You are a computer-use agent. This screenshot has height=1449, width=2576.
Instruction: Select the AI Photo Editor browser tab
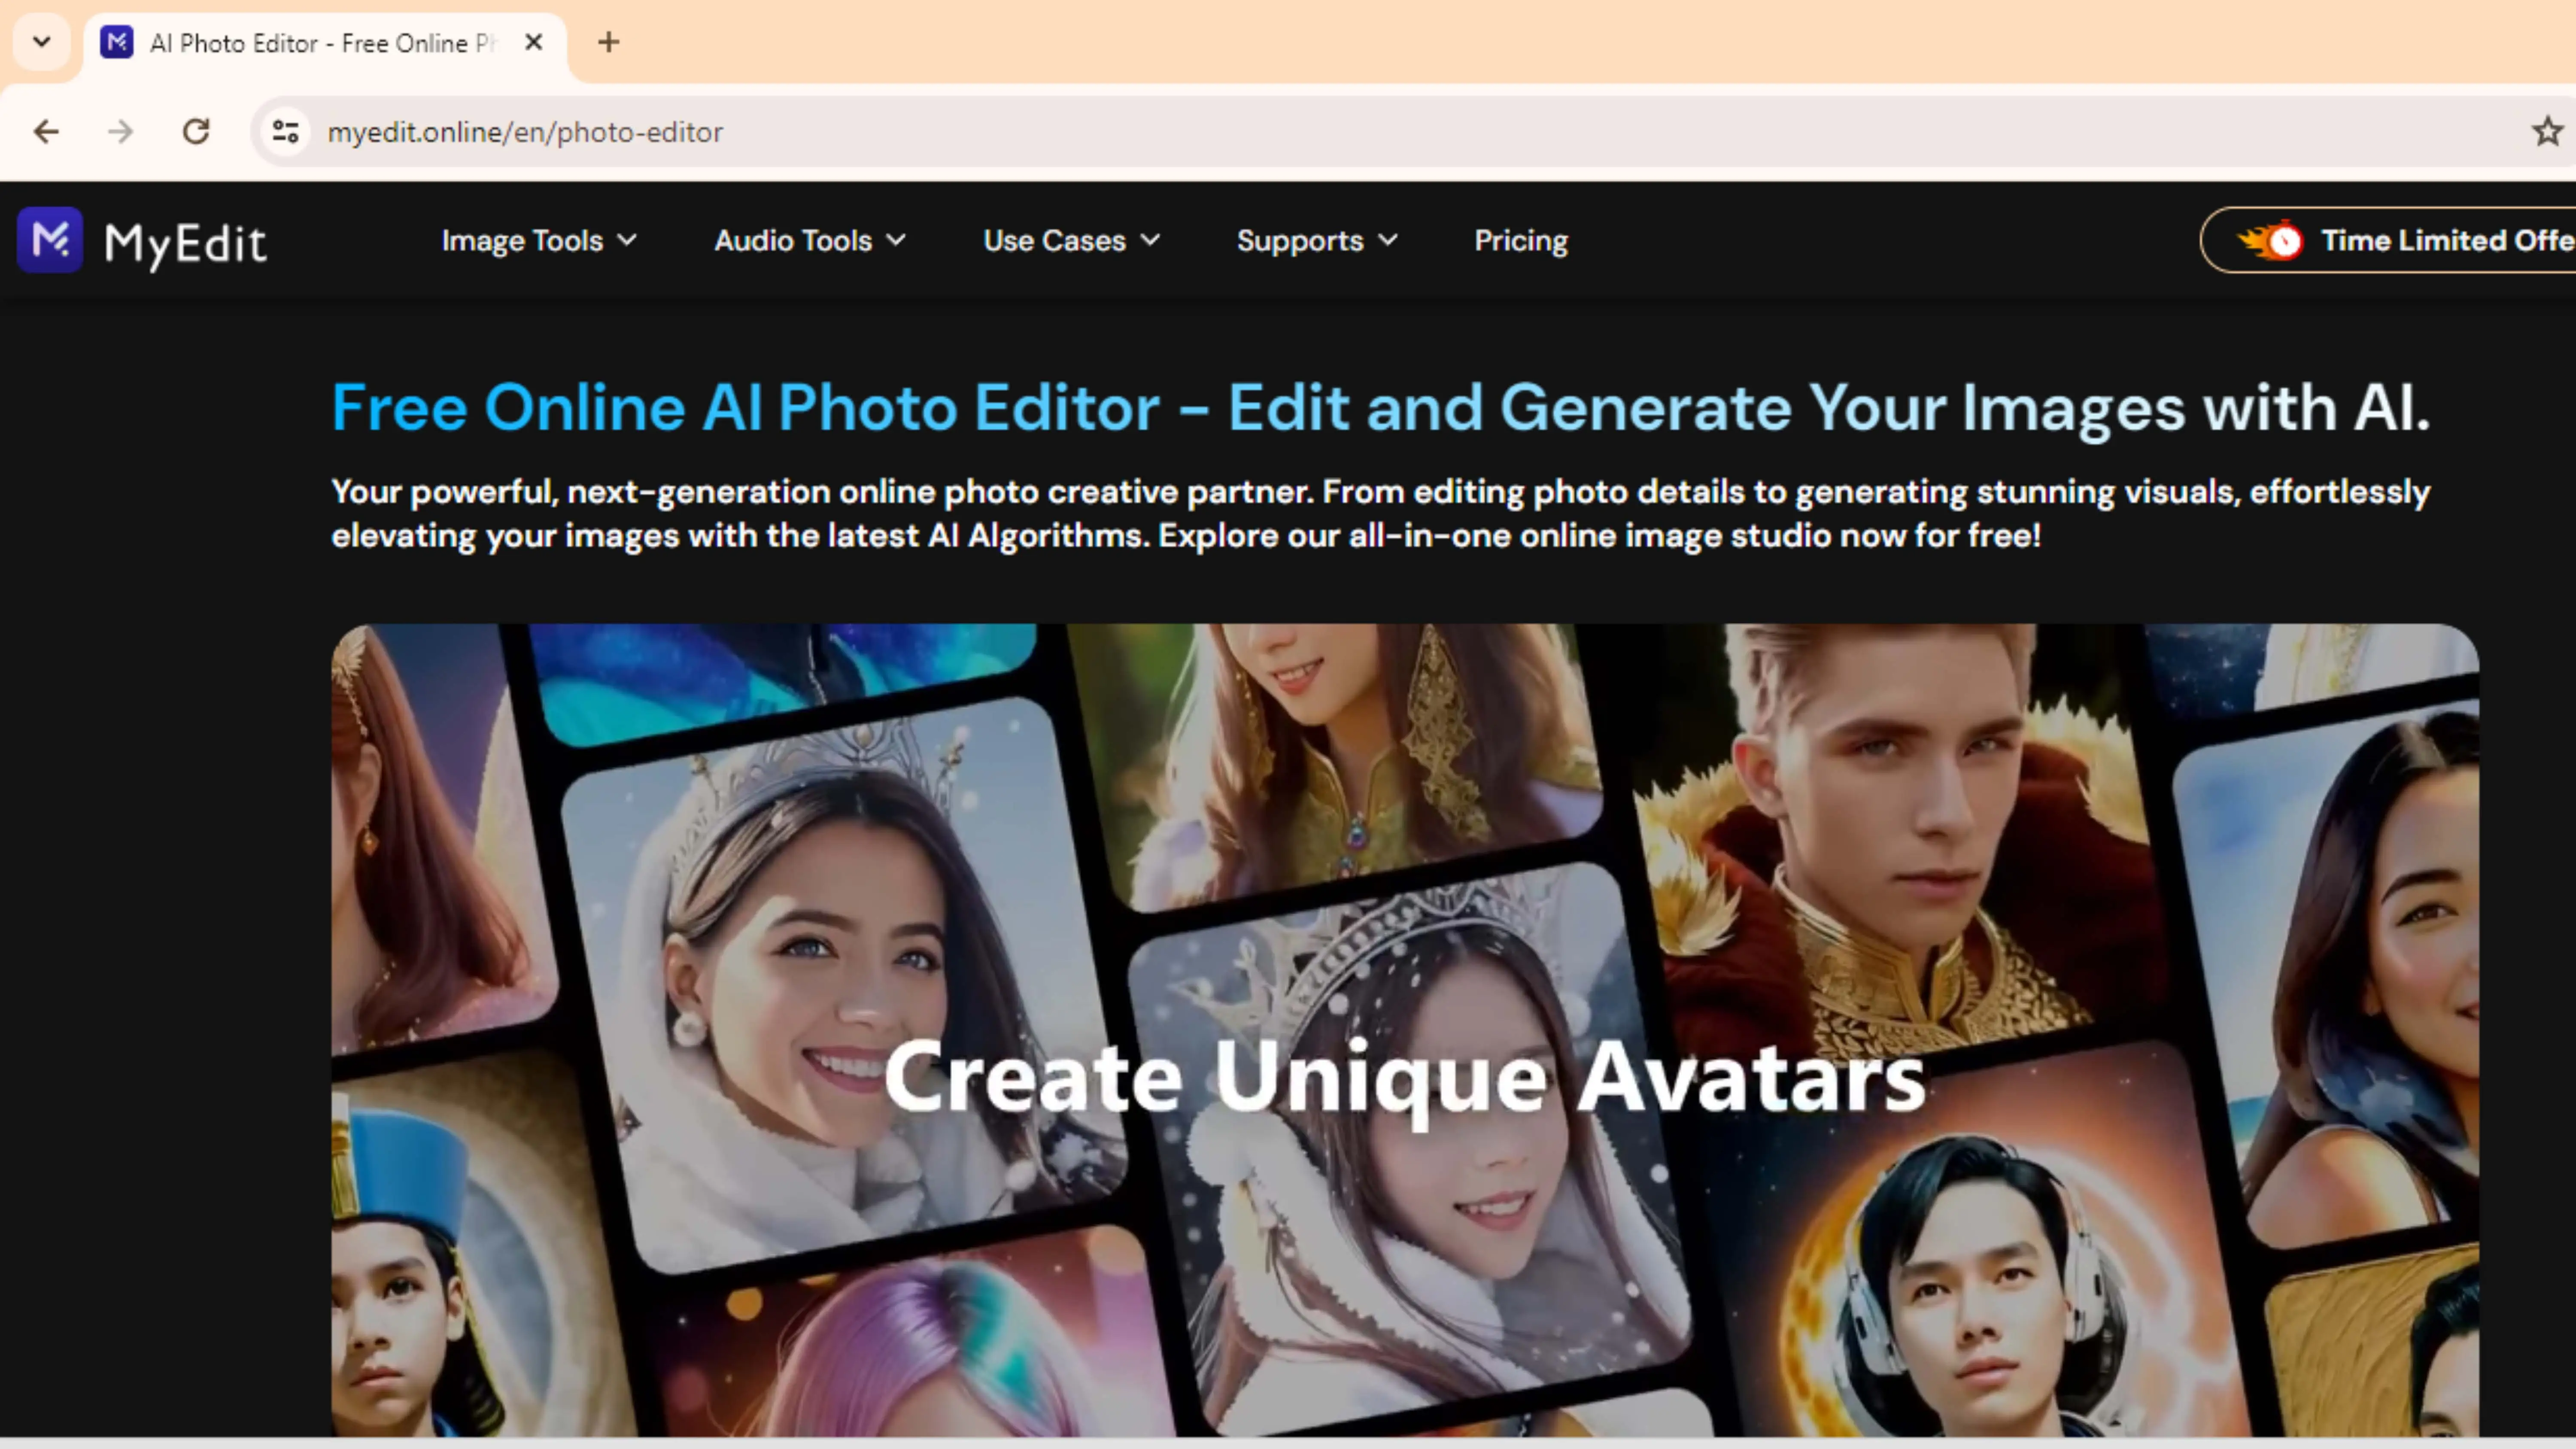[x=324, y=43]
